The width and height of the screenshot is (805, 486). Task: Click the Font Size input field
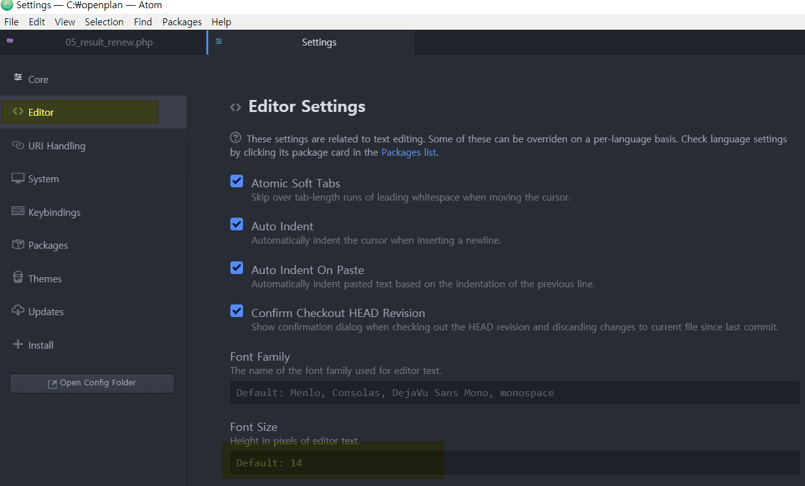[x=515, y=463]
